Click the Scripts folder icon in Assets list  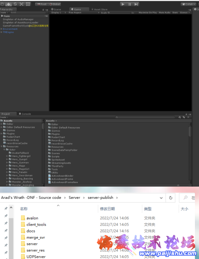tap(49, 156)
